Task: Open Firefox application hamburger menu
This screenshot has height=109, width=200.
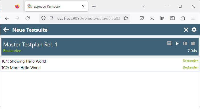Action: pos(193,18)
